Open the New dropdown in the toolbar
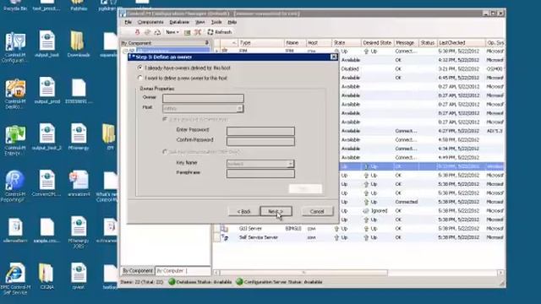 172,32
